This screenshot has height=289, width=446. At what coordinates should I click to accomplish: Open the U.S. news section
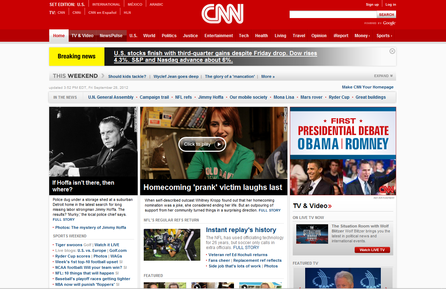tap(133, 36)
